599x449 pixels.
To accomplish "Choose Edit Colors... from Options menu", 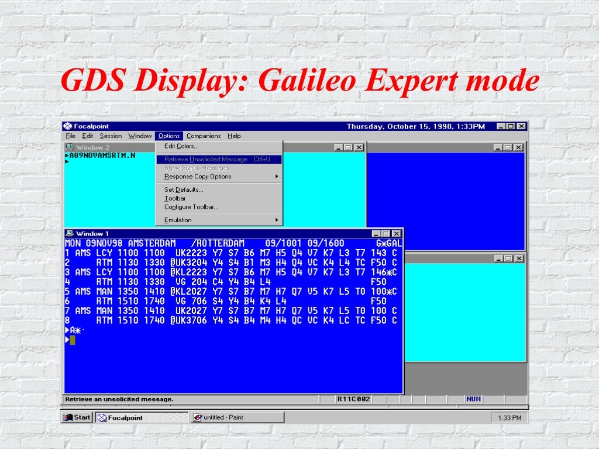I will 219,146.
